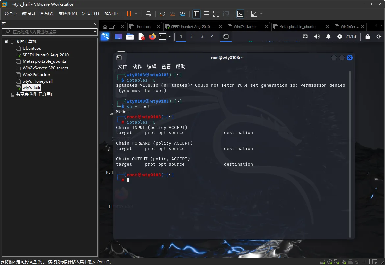Switch to Kali workspace 3
Screen dimensions: 385x265
point(202,36)
